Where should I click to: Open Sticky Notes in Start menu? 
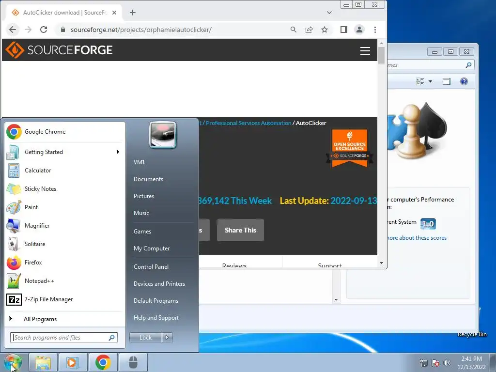65,189
